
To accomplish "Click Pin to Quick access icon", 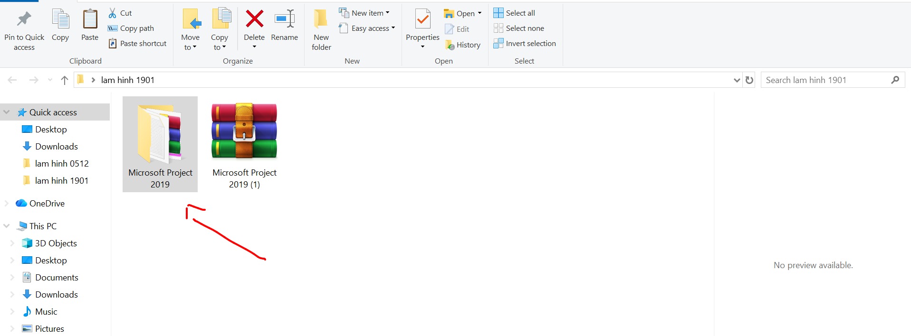I will click(x=24, y=20).
